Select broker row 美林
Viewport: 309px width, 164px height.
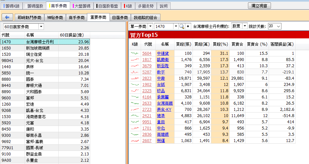[45, 67]
